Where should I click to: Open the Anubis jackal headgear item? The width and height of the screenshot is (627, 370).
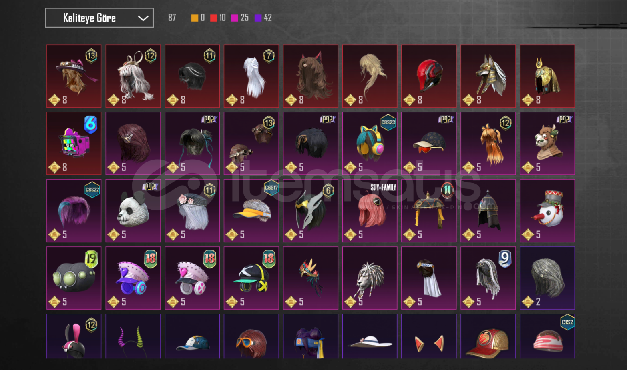tap(488, 76)
